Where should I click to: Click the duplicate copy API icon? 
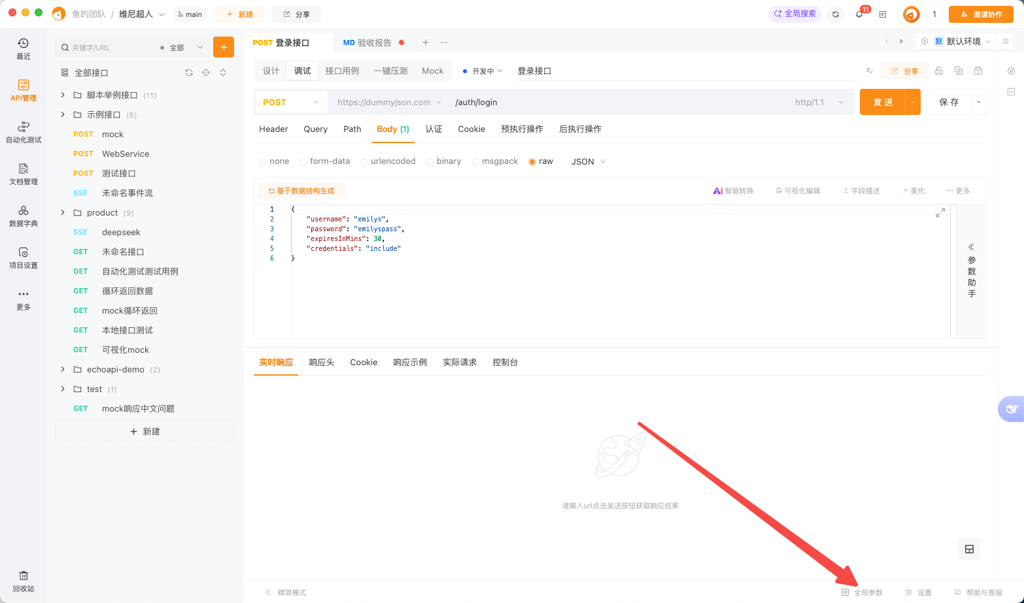coord(959,71)
